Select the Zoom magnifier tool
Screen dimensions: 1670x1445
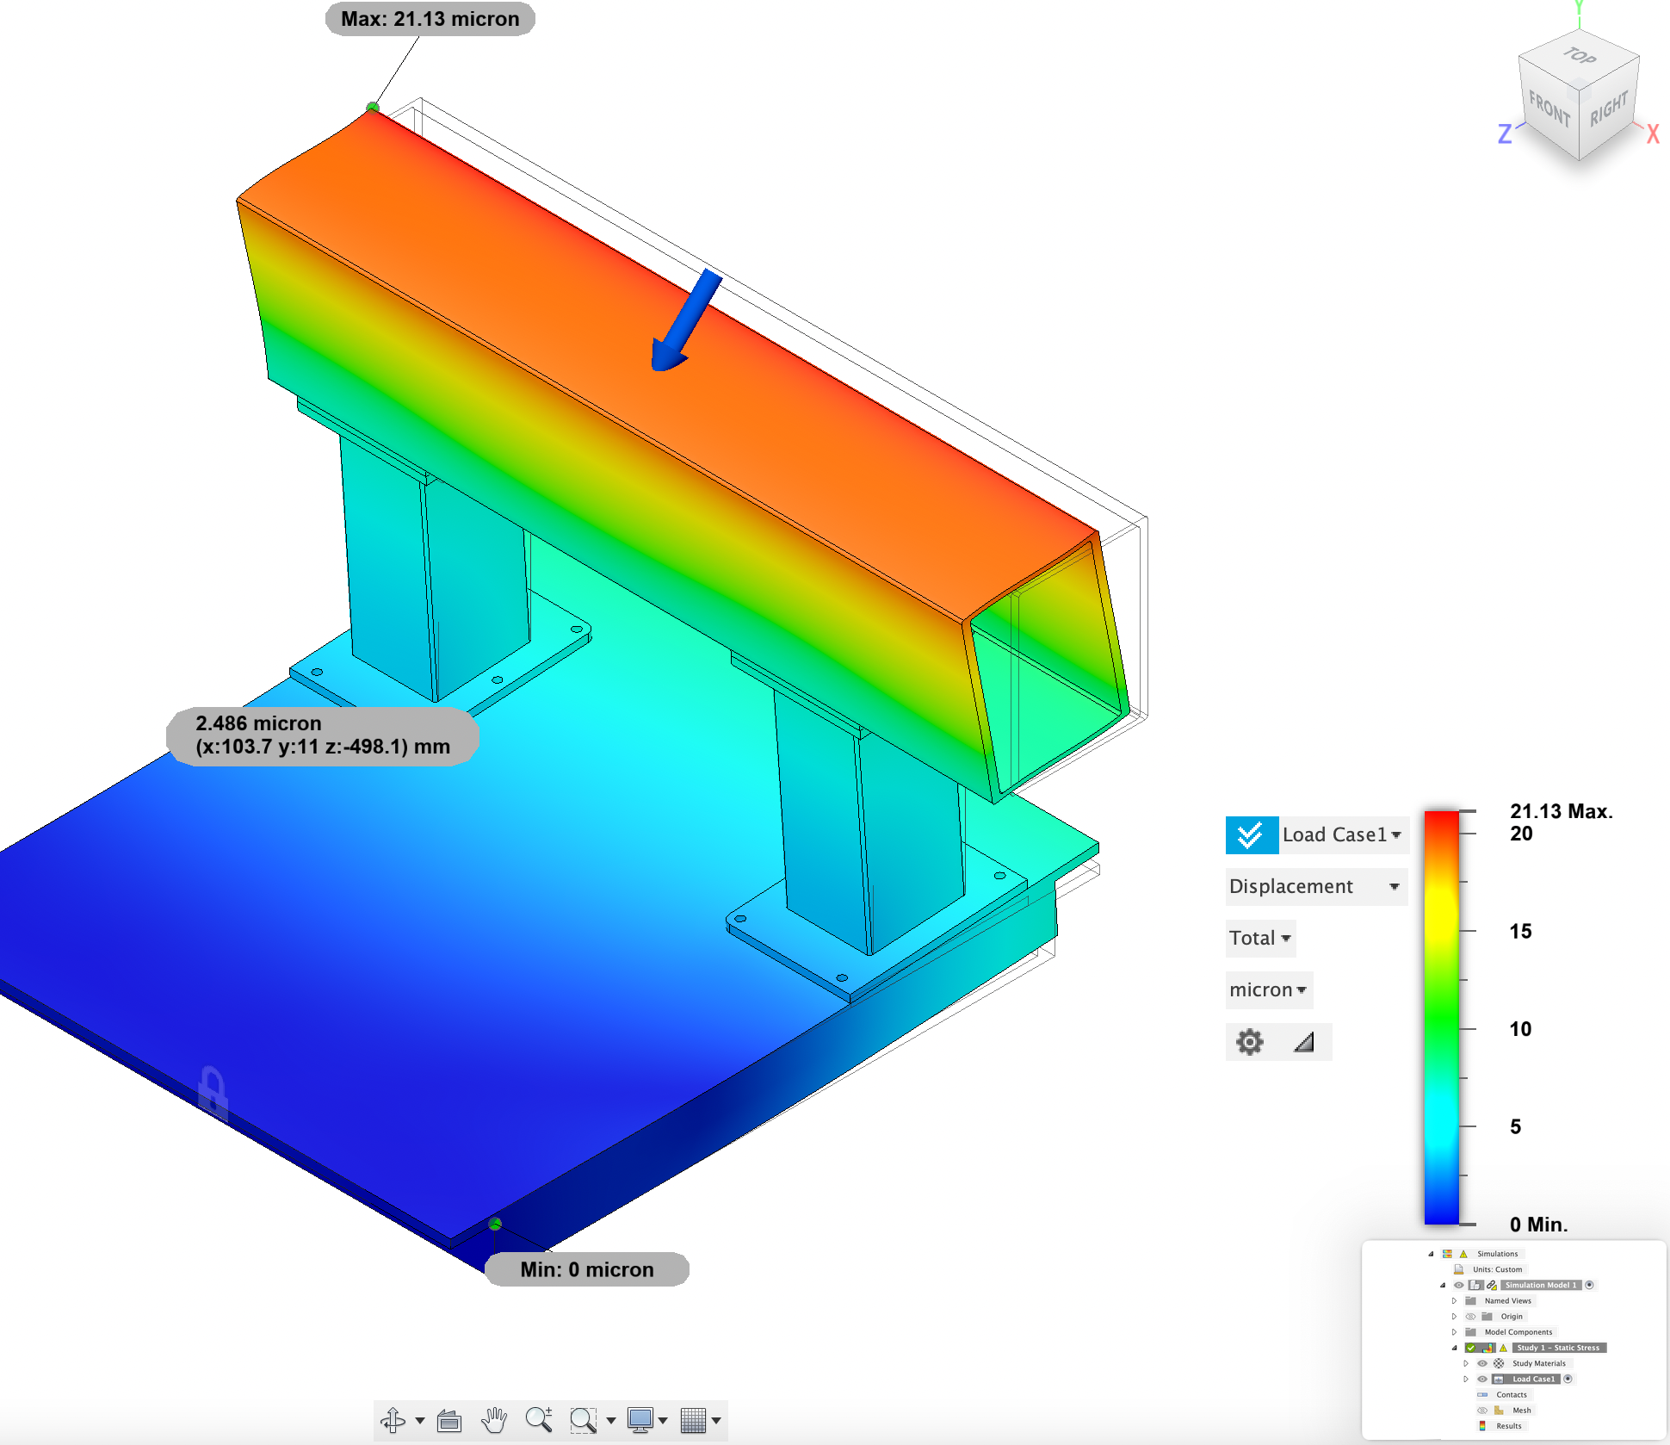coord(539,1419)
